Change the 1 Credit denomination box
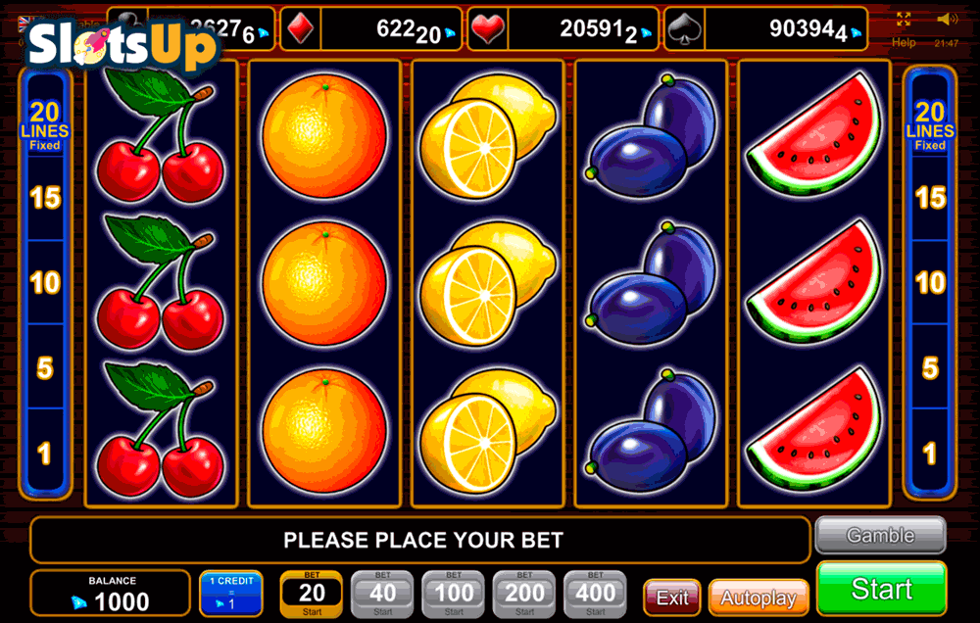 coord(231,593)
